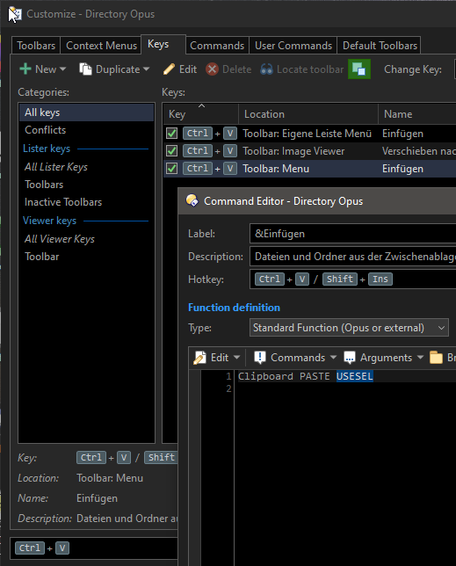Screen dimensions: 456x566
Task: Click the Commands exclamation bubble icon
Action: pos(260,358)
